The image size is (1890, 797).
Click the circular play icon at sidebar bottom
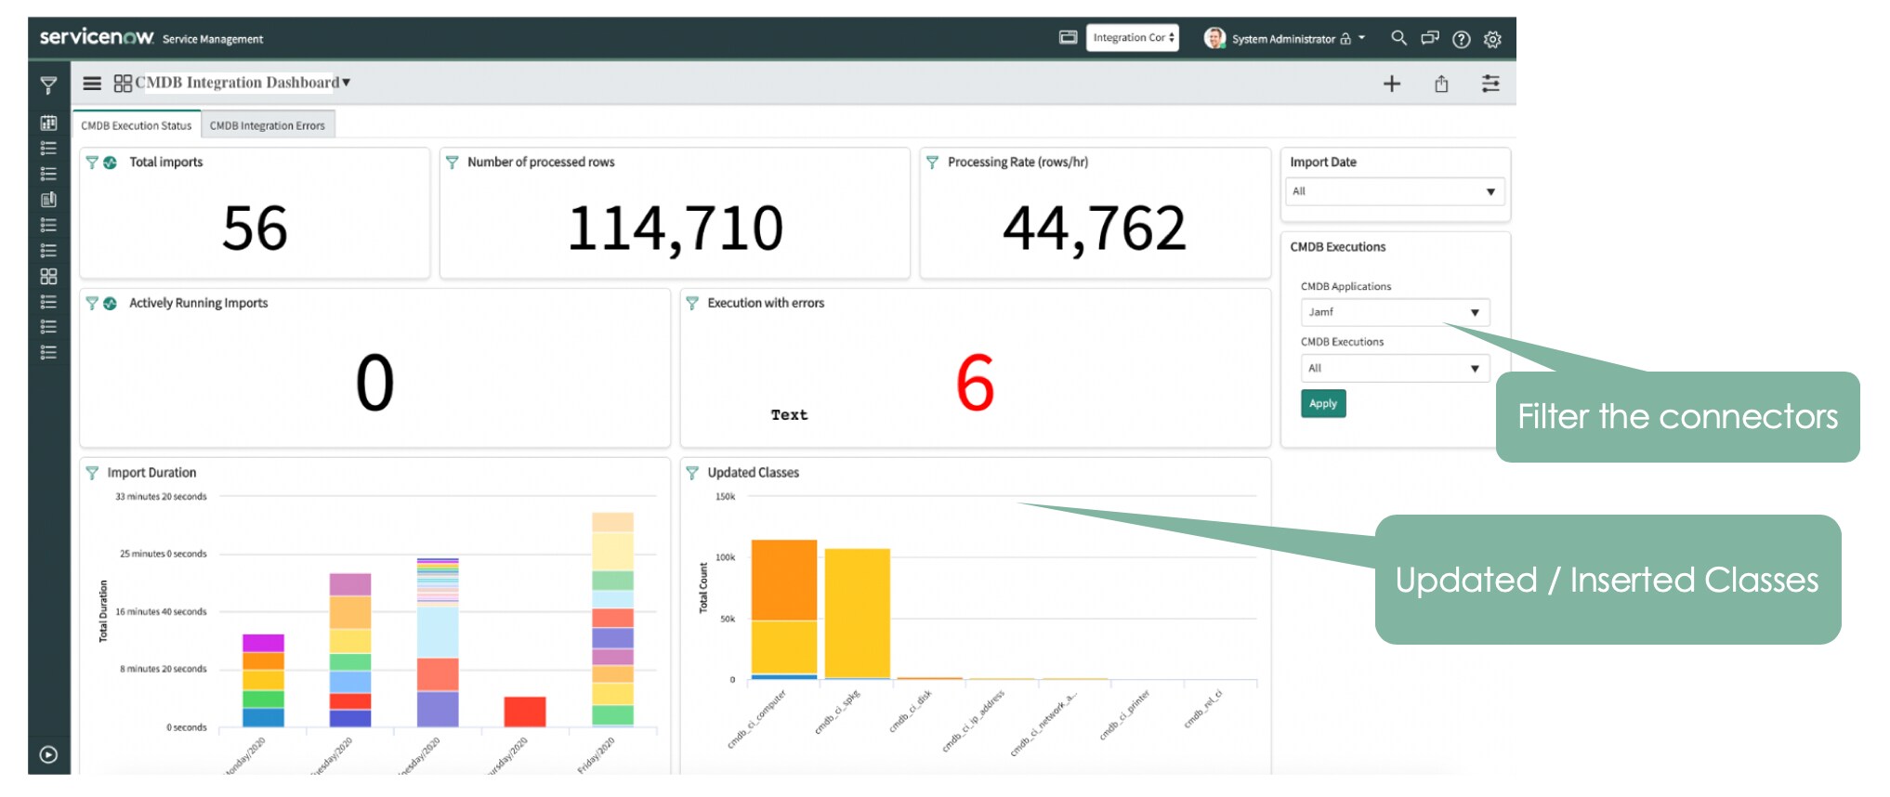tap(48, 754)
